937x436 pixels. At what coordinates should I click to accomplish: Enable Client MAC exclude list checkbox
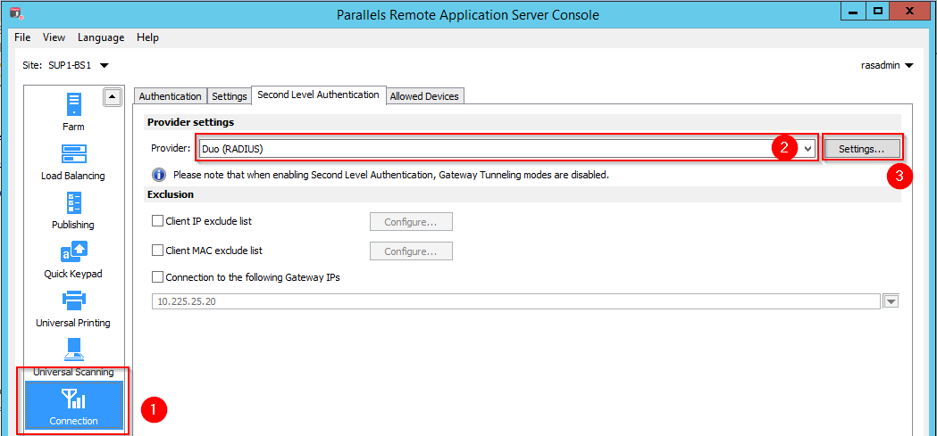(x=158, y=250)
